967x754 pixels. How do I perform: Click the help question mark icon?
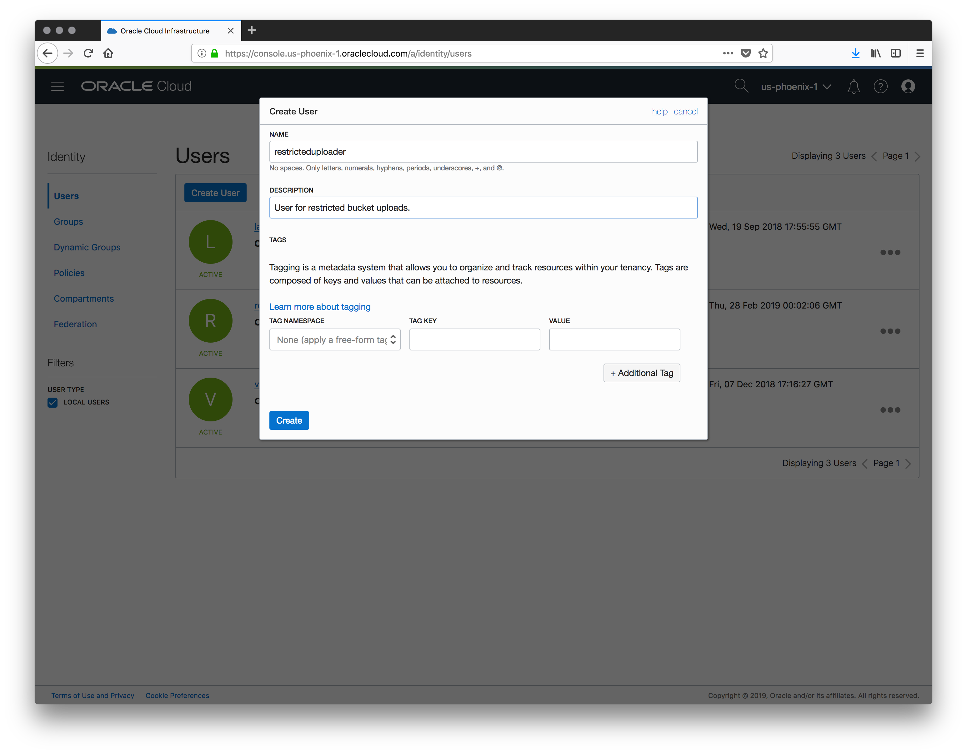tap(880, 86)
